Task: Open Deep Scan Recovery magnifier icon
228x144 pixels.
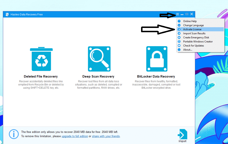Action: (98, 59)
